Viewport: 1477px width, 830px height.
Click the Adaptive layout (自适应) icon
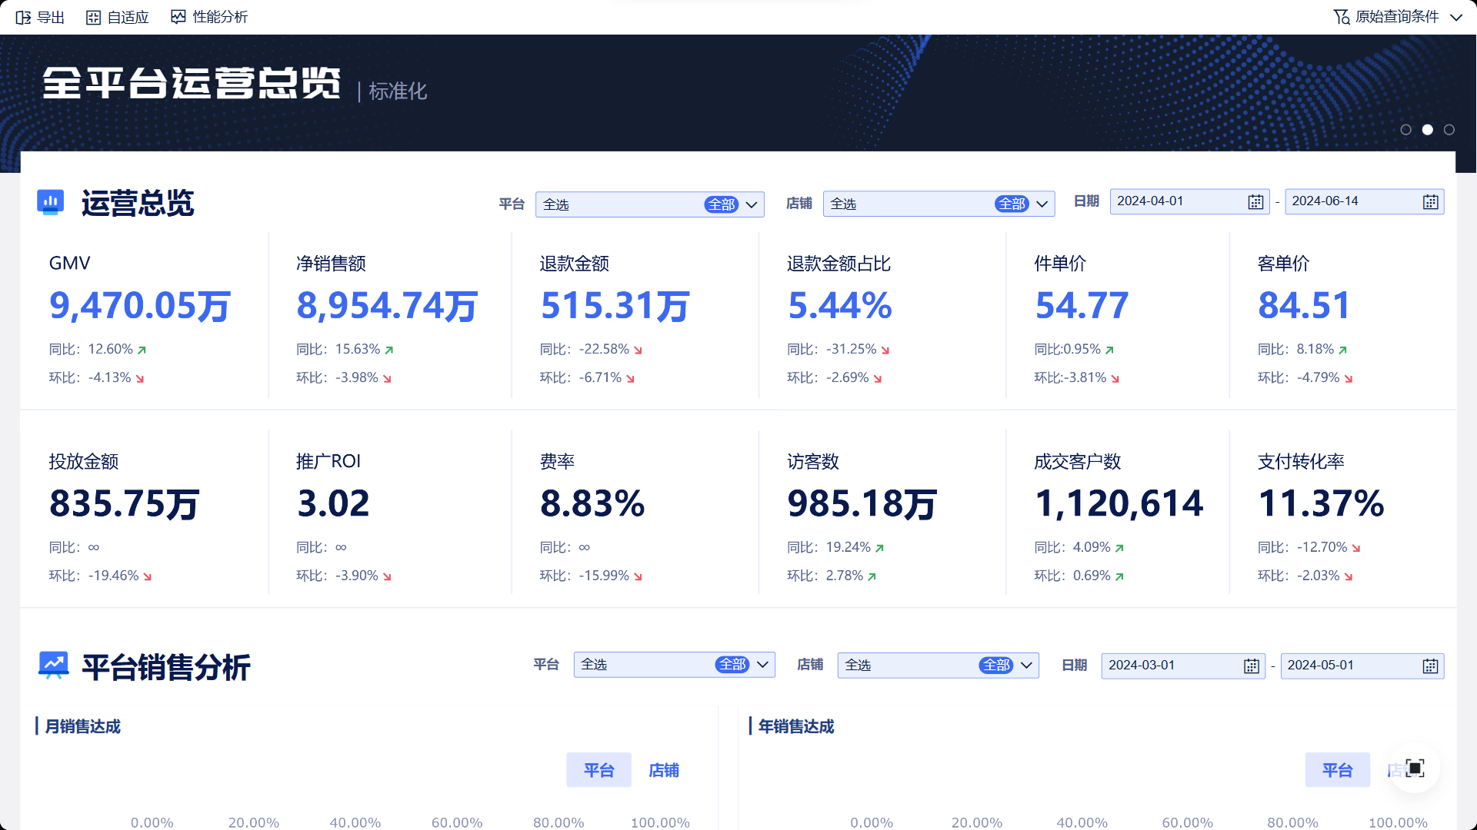(93, 17)
